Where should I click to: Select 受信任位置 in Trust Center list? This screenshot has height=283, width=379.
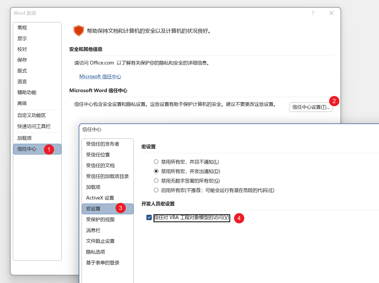107,155
